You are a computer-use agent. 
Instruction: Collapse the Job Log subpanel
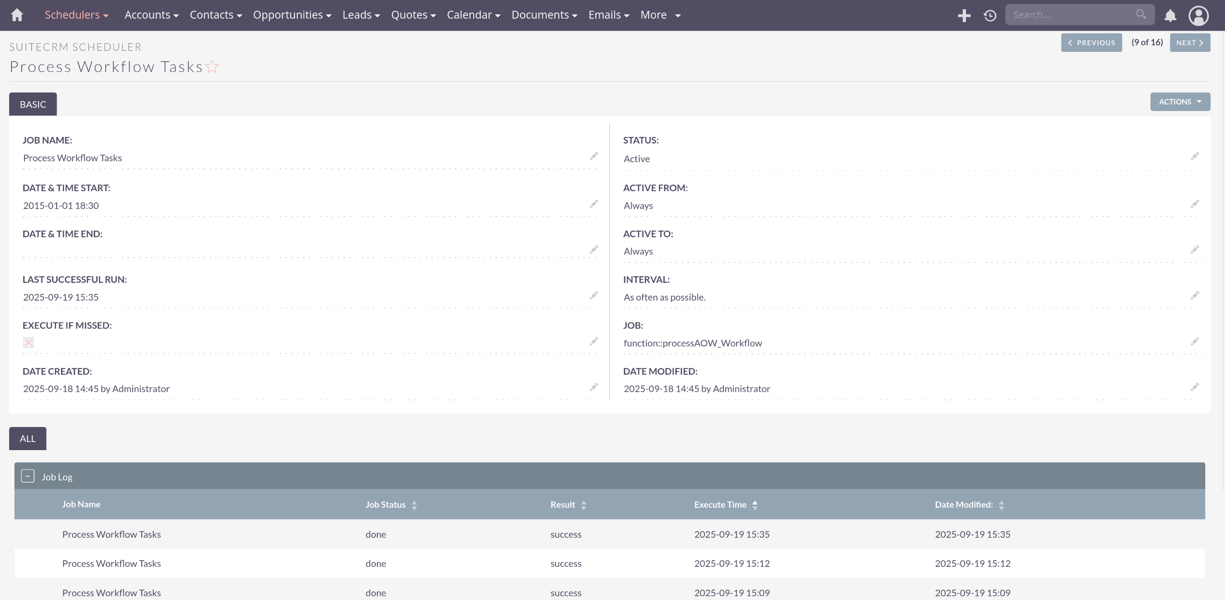pyautogui.click(x=28, y=476)
